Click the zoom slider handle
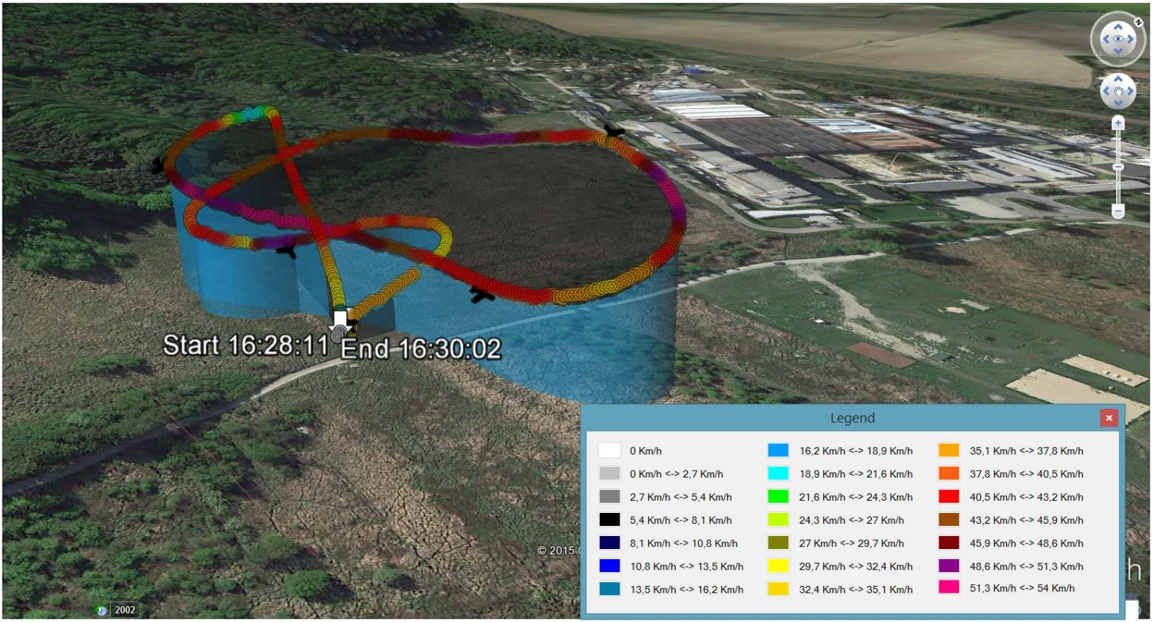The height and width of the screenshot is (622, 1153). click(x=1118, y=167)
